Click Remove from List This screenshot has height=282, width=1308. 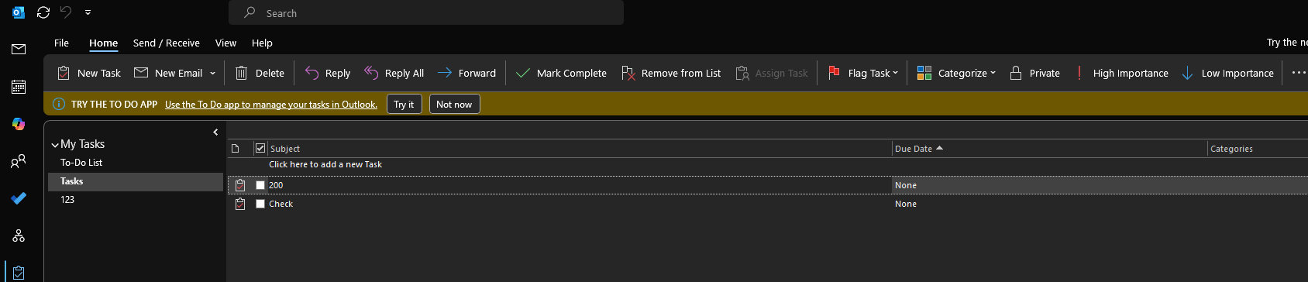click(671, 73)
